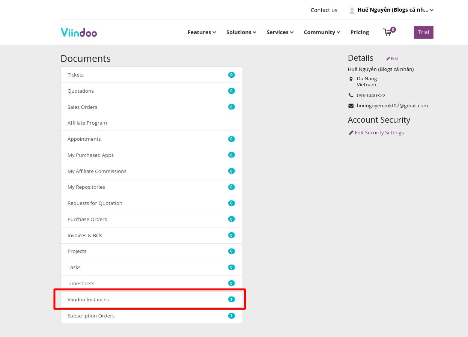This screenshot has width=468, height=337.
Task: Open Edit Security Settings
Action: (379, 132)
